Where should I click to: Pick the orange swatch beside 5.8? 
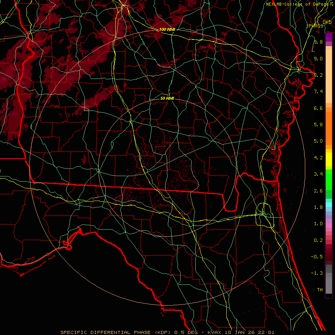[x=329, y=125]
